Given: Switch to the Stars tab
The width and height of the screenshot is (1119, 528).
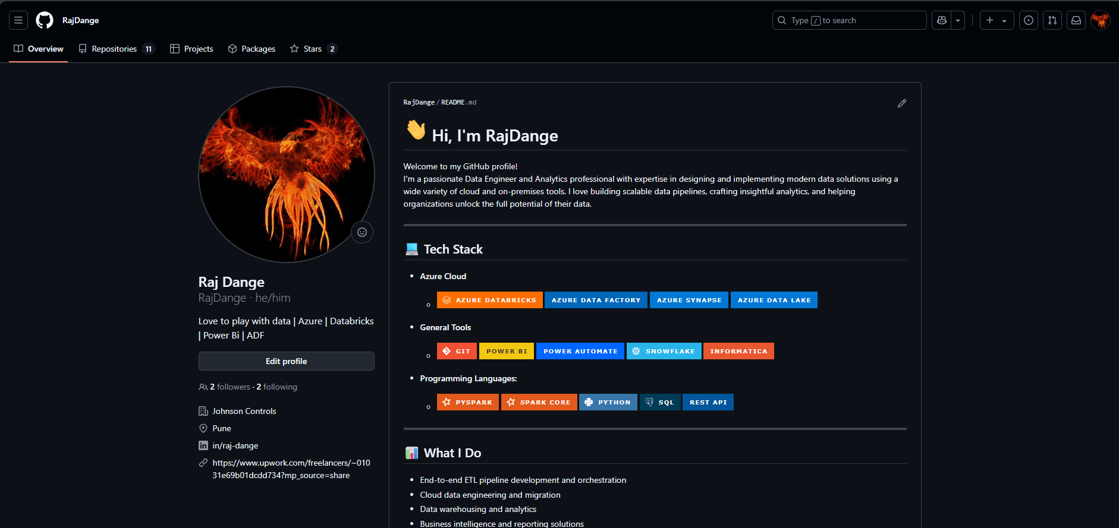Looking at the screenshot, I should tap(313, 49).
